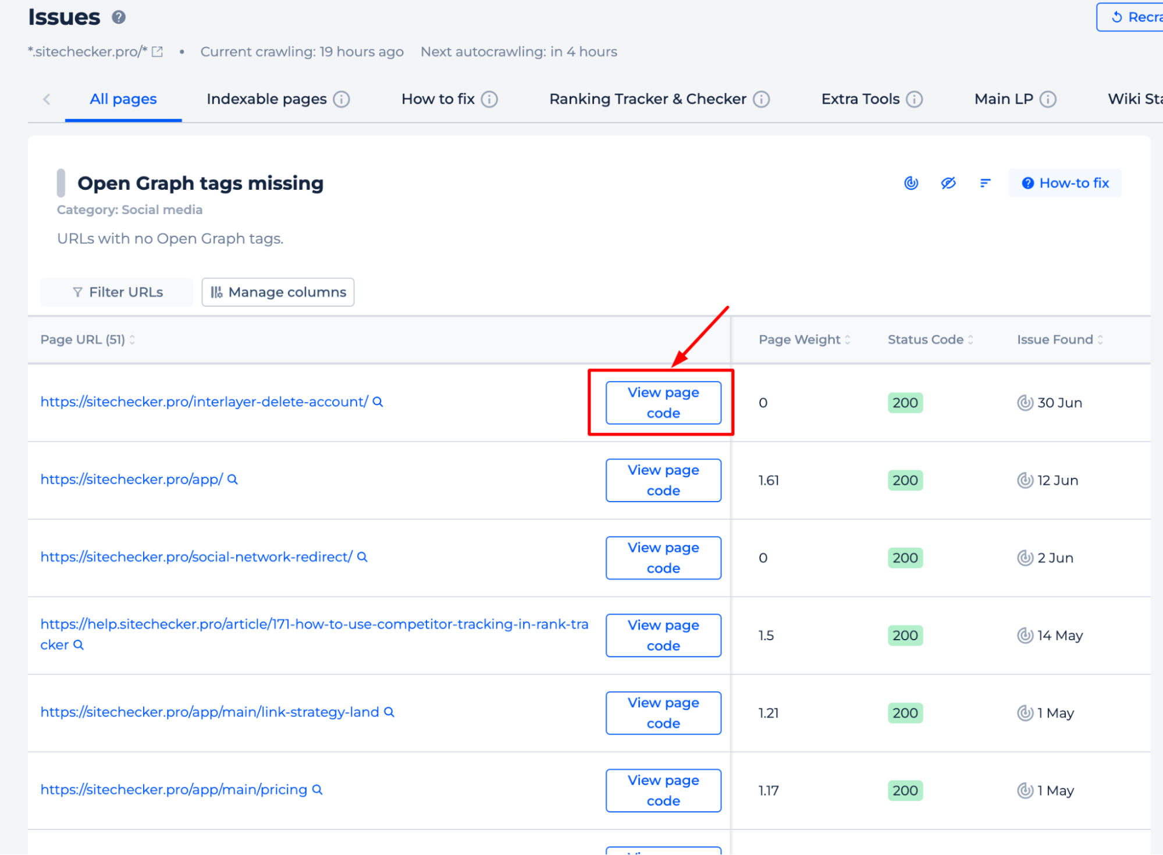1163x855 pixels.
Task: Sort by the Issue Found column
Action: pos(1060,340)
